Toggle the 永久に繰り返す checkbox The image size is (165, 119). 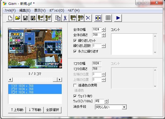coord(75,51)
